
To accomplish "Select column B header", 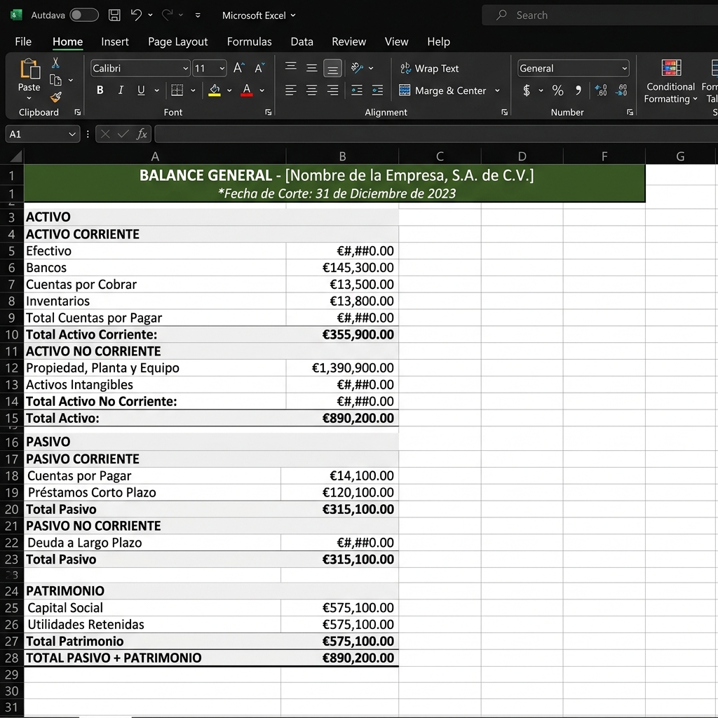I will click(342, 156).
